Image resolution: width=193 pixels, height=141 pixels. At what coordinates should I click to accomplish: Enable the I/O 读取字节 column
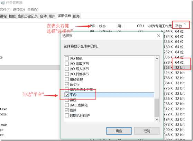pyautogui.click(x=67, y=64)
